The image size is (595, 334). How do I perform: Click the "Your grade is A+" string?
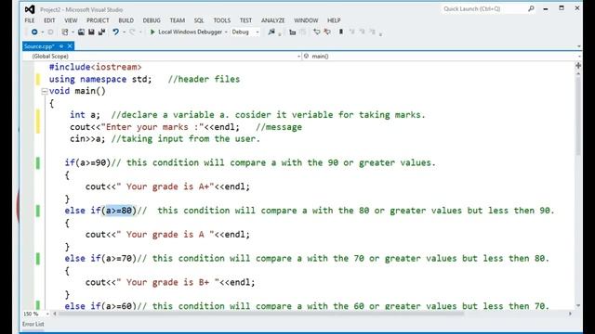pos(165,186)
